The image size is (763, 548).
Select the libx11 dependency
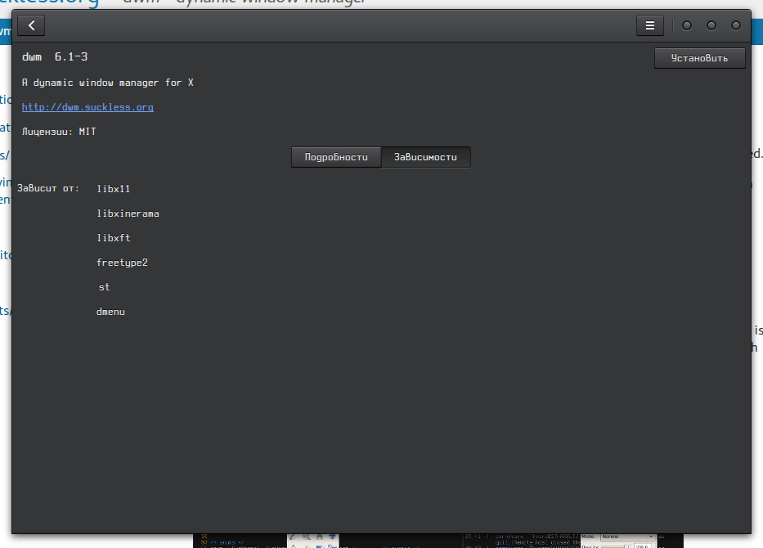pos(114,189)
